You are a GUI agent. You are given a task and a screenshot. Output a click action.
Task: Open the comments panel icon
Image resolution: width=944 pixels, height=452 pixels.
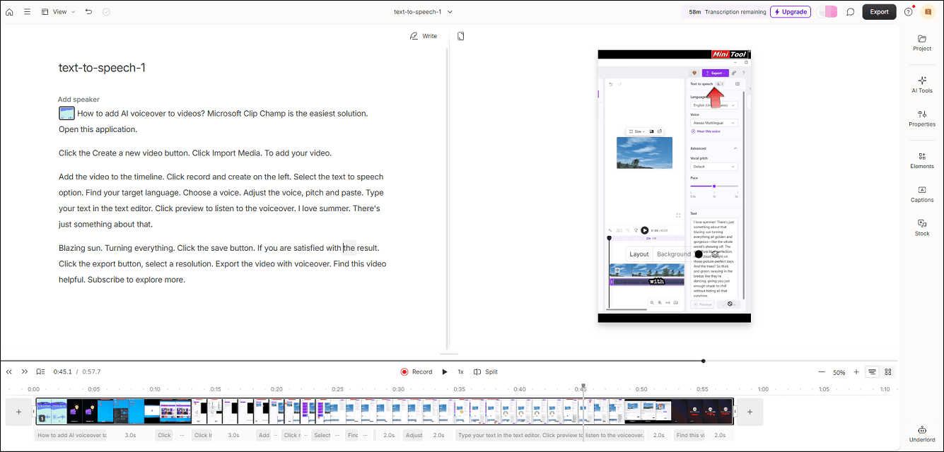850,12
